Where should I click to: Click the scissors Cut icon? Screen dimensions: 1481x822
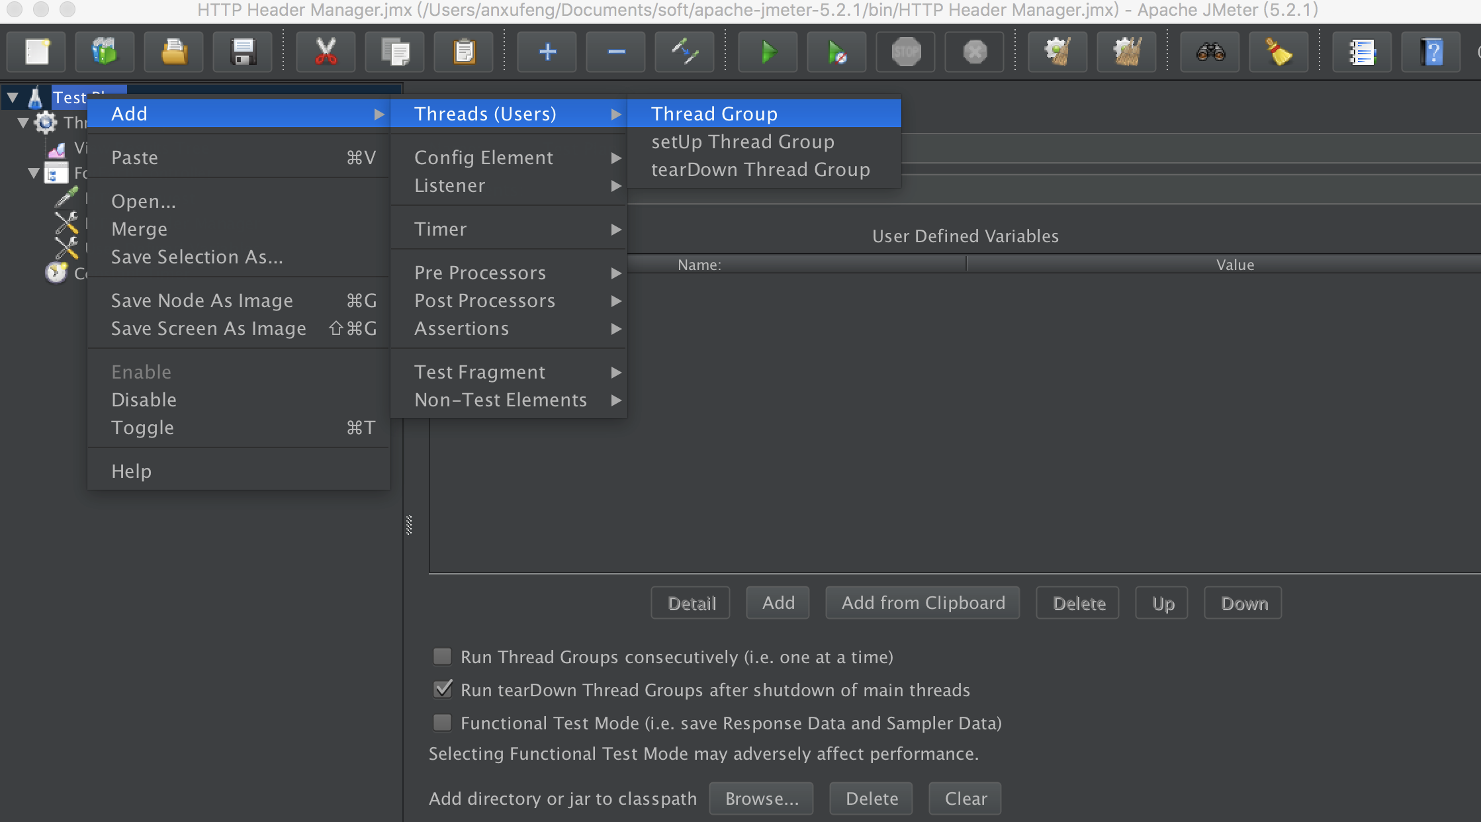coord(326,52)
